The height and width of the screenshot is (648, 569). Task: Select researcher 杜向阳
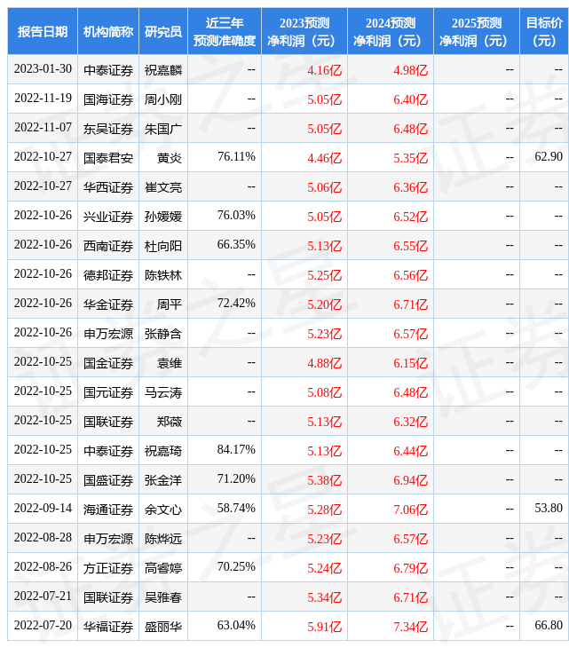pos(163,246)
